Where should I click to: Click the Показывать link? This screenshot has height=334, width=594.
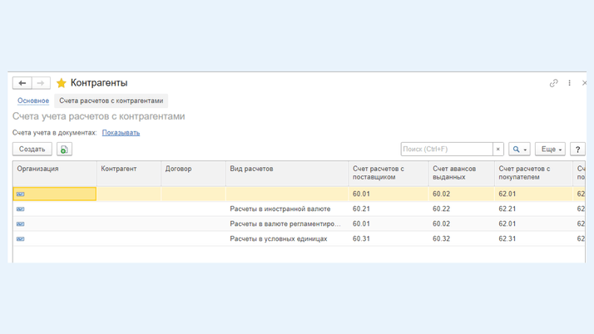click(x=121, y=133)
